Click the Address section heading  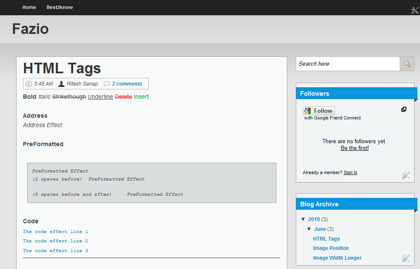coord(35,116)
